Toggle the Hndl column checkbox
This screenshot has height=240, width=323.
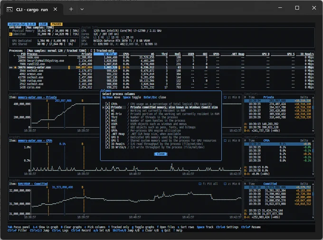pos(107,121)
